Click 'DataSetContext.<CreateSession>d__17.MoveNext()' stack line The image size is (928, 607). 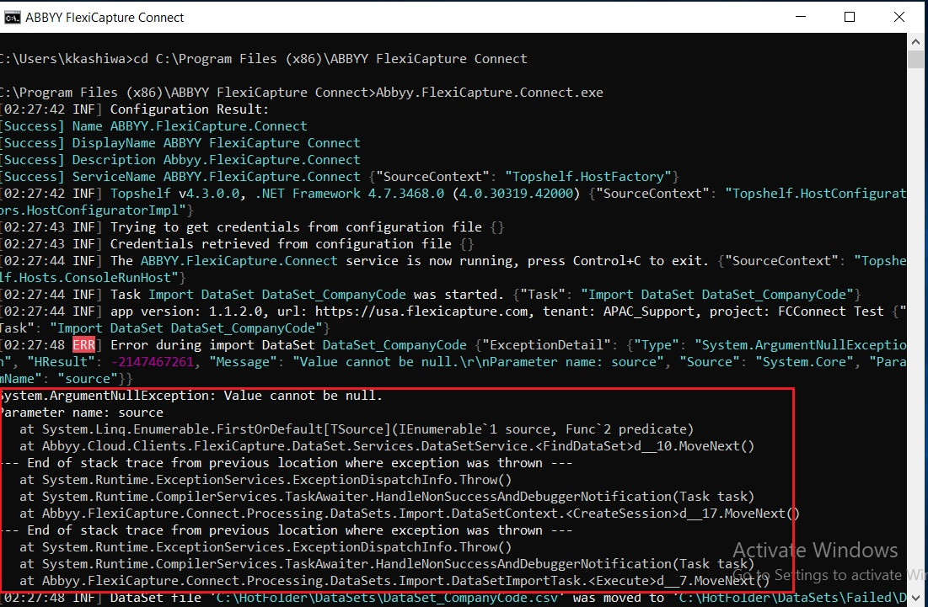(410, 514)
